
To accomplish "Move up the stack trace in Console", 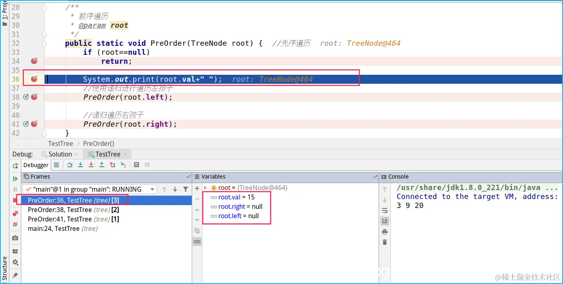I will pos(385,189).
